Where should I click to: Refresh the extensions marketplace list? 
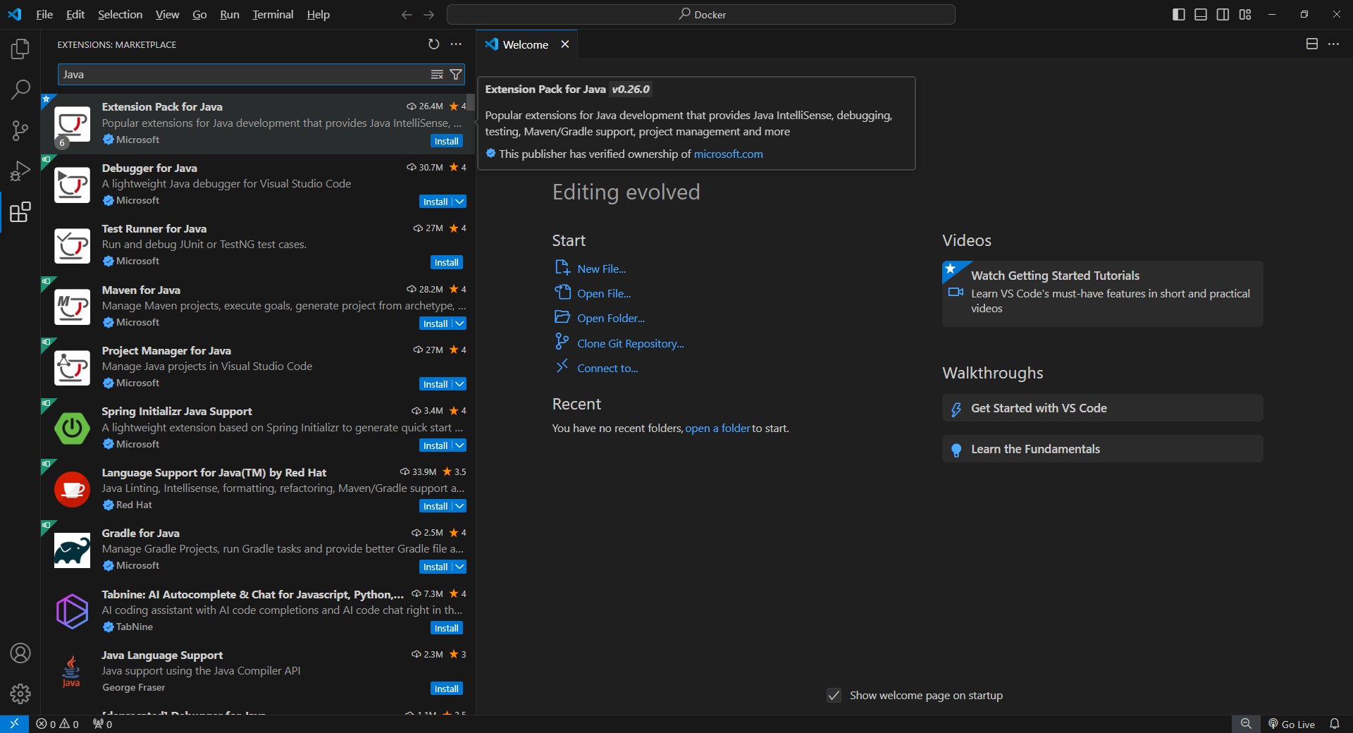[x=434, y=44]
